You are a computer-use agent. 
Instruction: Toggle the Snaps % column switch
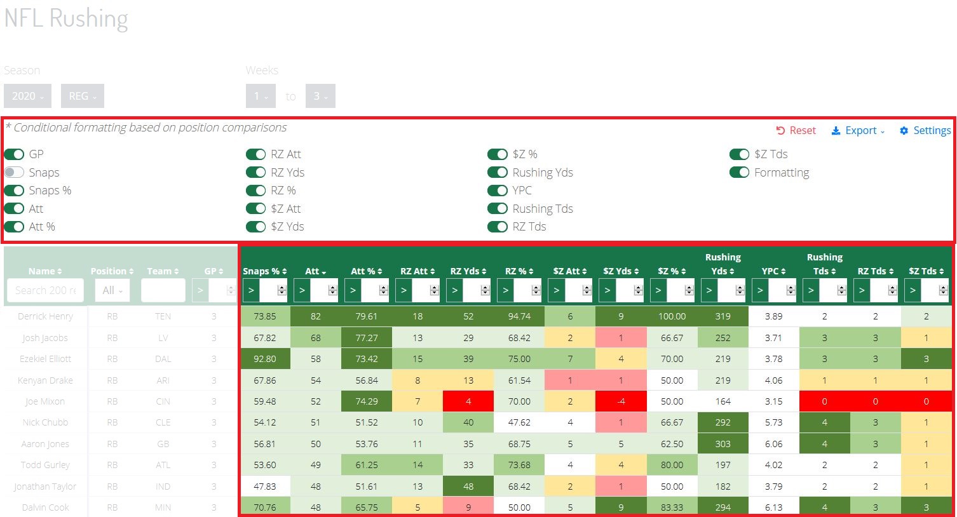pyautogui.click(x=14, y=191)
